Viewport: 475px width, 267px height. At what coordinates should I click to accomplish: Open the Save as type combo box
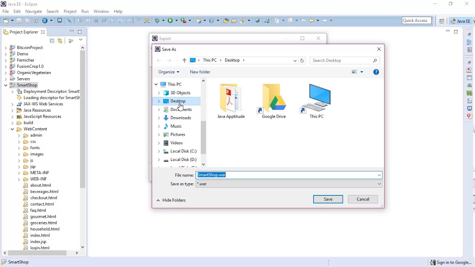289,184
